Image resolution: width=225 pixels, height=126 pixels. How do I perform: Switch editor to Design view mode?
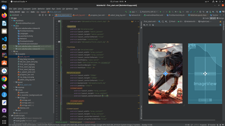point(221,18)
